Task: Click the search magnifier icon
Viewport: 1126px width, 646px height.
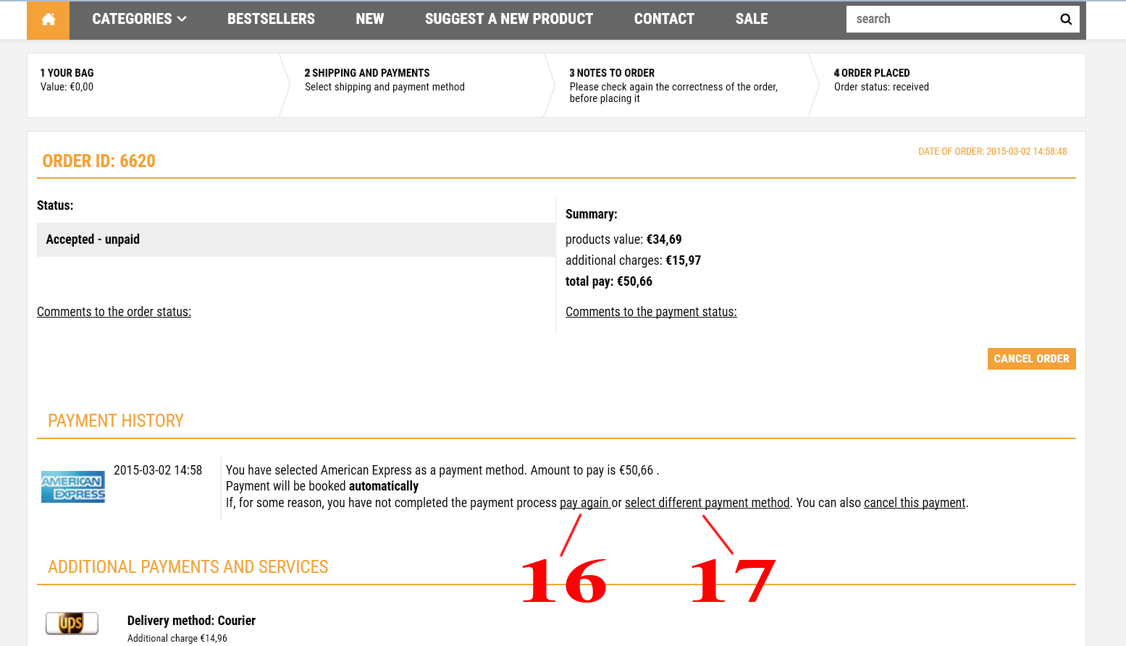Action: click(x=1065, y=20)
